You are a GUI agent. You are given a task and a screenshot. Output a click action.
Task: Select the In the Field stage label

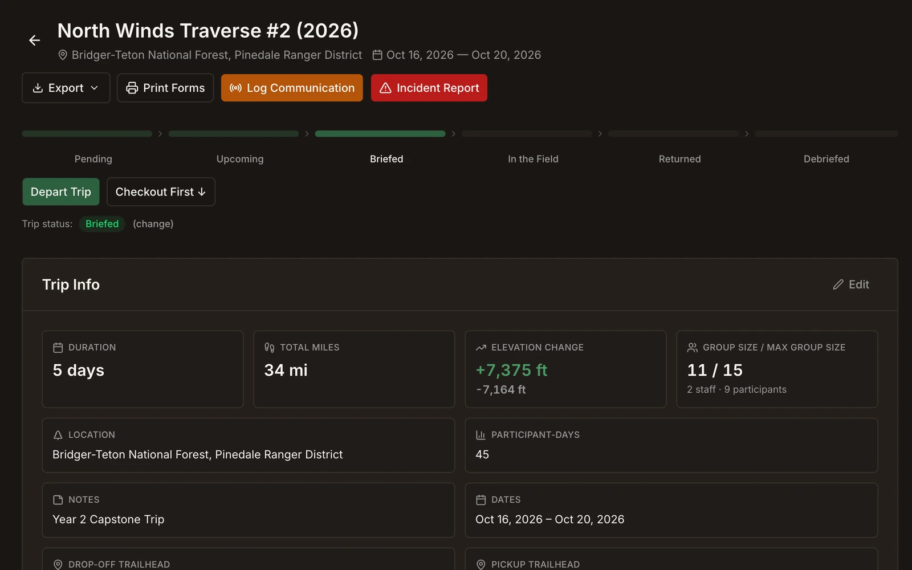coord(533,159)
